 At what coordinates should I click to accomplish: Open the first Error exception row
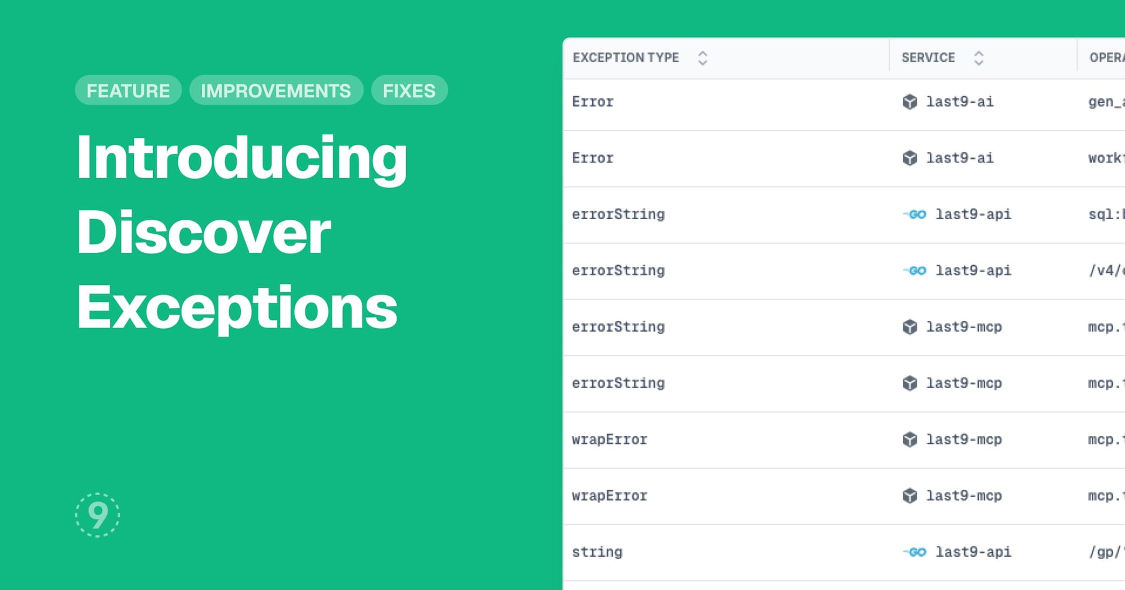(x=593, y=102)
